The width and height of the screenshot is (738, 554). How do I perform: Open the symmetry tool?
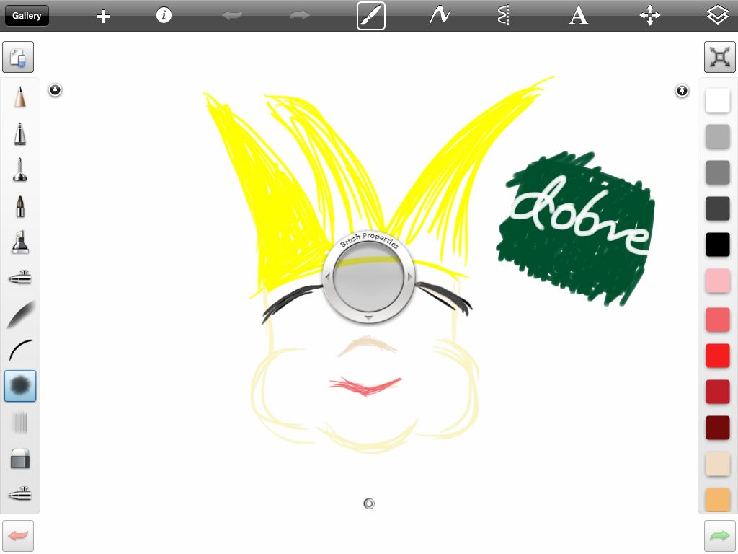(x=504, y=16)
